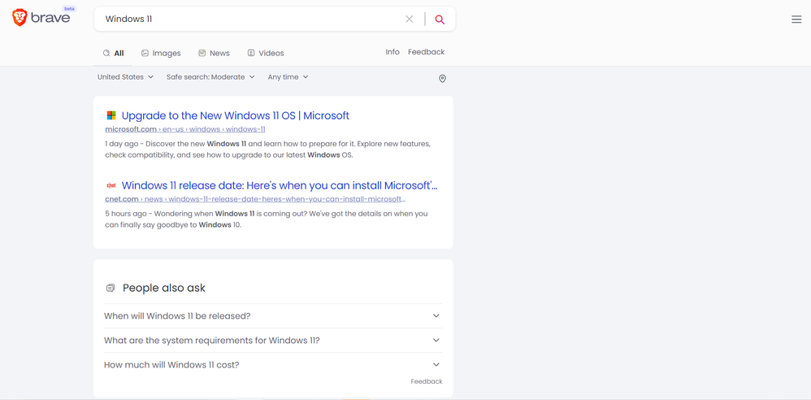
Task: Switch to the News tab
Action: pyautogui.click(x=214, y=53)
